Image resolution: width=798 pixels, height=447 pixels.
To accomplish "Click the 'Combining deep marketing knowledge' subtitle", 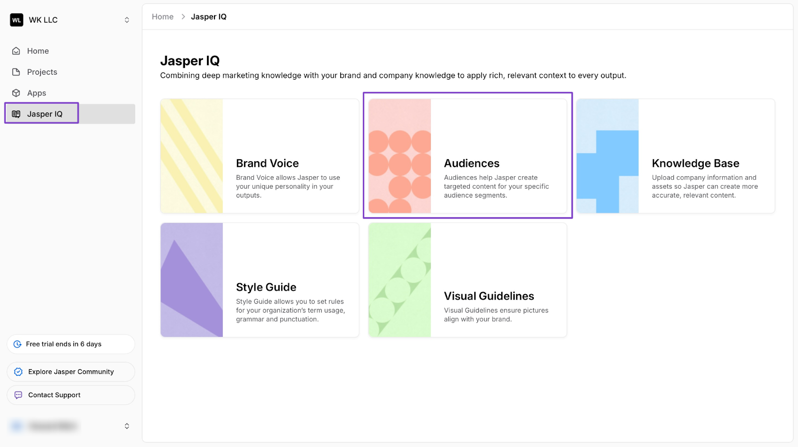I will [393, 76].
